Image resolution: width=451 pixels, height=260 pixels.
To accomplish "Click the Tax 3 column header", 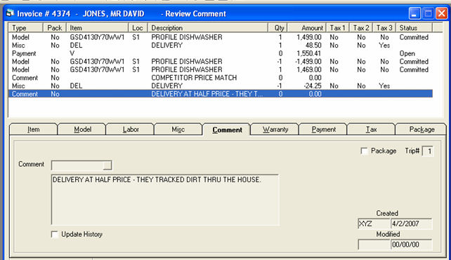I will [384, 28].
